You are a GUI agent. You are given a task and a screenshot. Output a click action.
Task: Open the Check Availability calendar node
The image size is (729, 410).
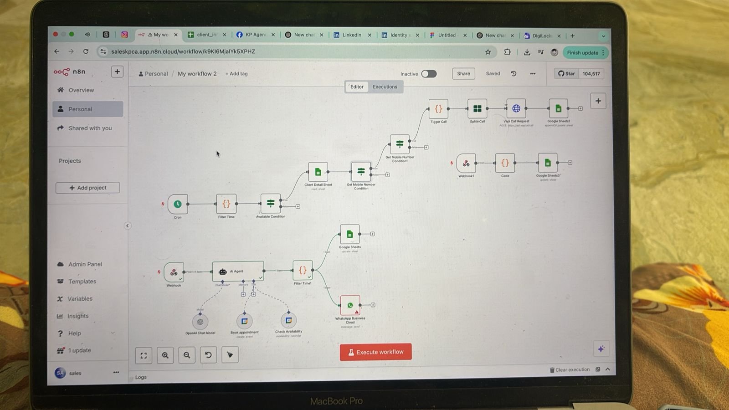point(288,320)
